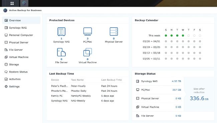Click Virtual Machine protected device icon

(x=87, y=52)
